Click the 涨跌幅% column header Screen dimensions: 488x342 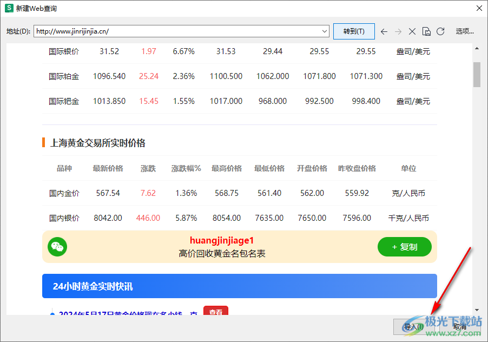point(186,168)
